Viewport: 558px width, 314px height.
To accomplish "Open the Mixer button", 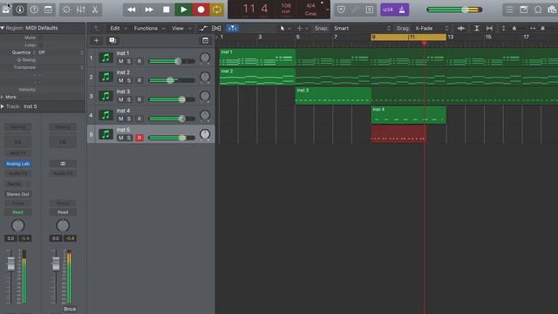I will 81,10.
